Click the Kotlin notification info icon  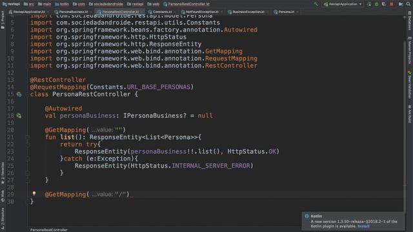pos(307,216)
